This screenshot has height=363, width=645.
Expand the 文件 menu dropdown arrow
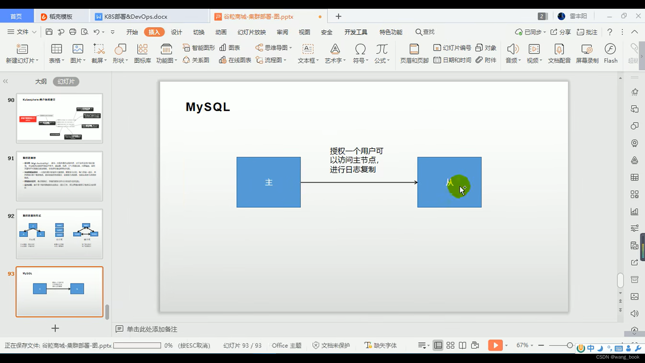tap(34, 32)
